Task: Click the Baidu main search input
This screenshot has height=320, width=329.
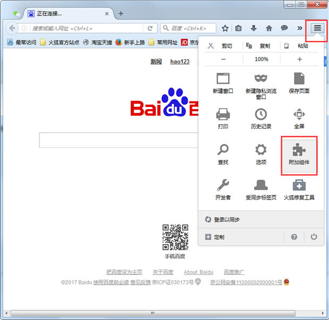Action: point(119,140)
